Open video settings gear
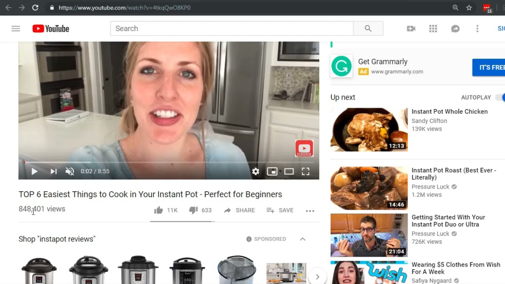This screenshot has height=284, width=505. tap(256, 171)
